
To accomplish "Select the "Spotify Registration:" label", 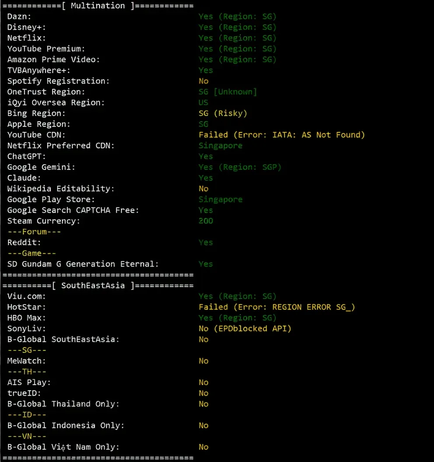I will click(x=58, y=81).
